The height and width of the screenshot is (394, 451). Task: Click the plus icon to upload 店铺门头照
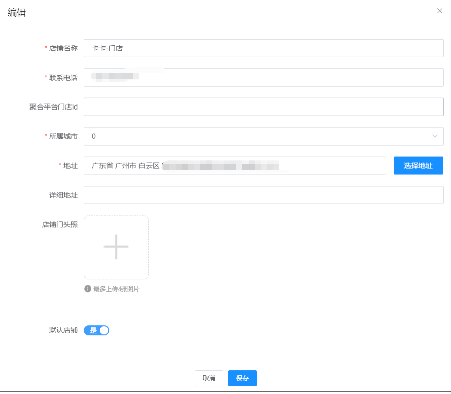pos(116,247)
